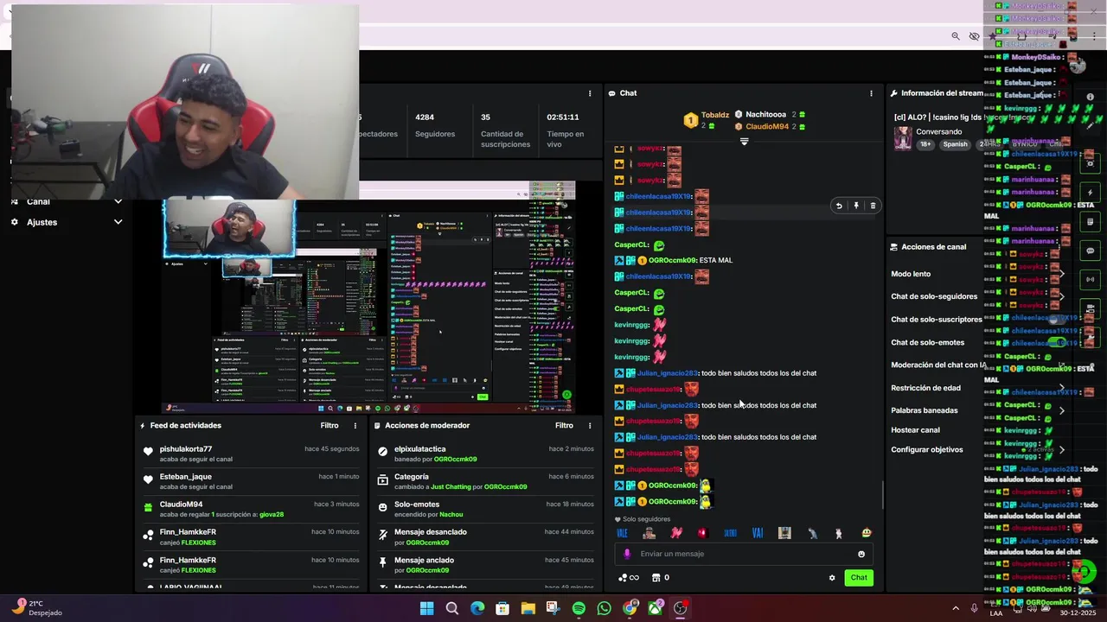Insert the VAI emote

[758, 533]
